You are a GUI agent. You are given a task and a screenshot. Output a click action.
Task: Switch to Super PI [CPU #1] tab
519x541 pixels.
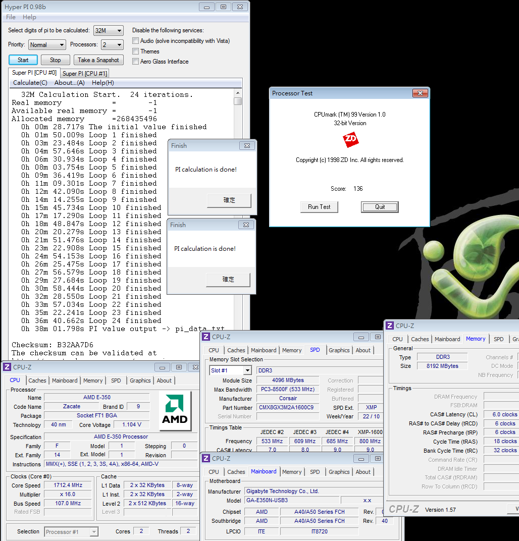(84, 74)
